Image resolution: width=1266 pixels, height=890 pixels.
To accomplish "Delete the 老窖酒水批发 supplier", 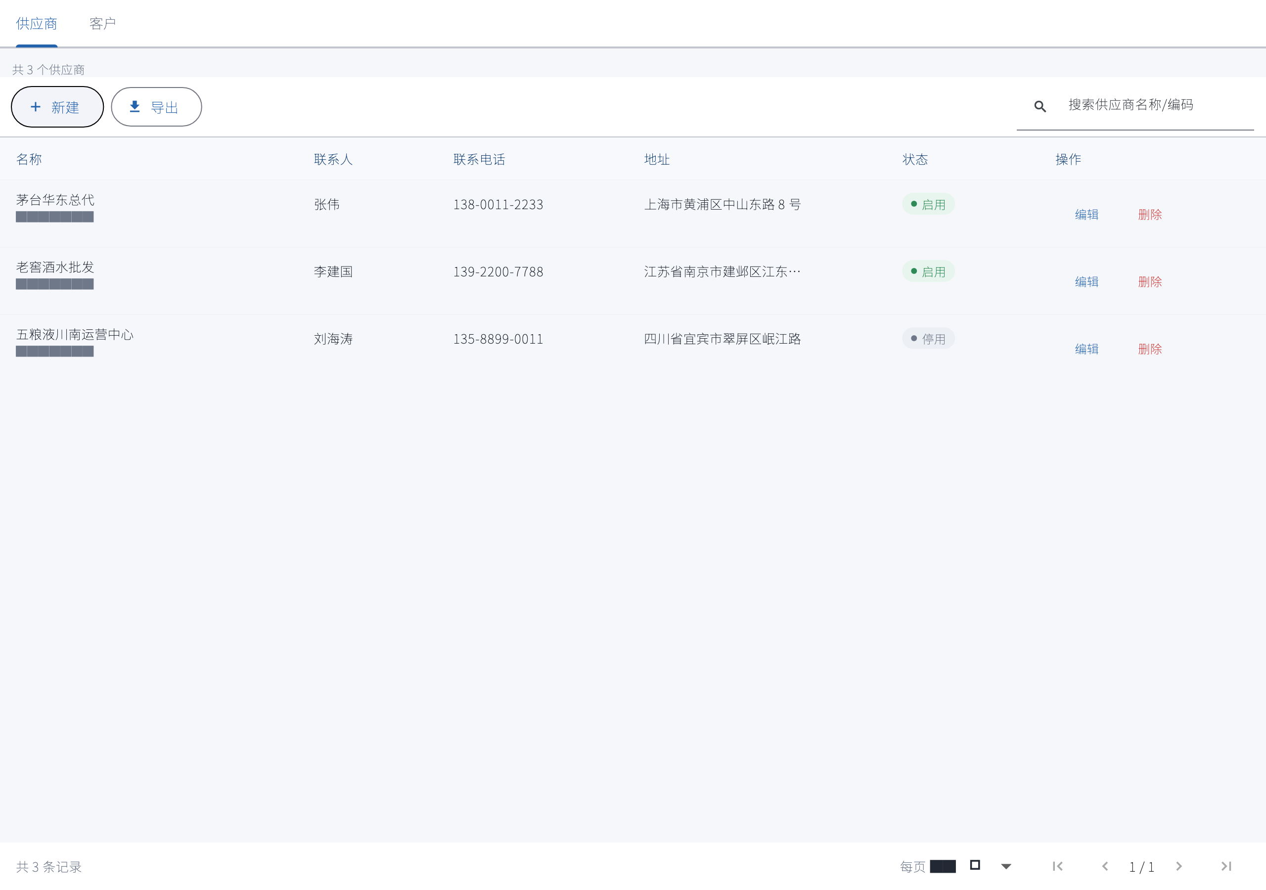I will [x=1150, y=282].
